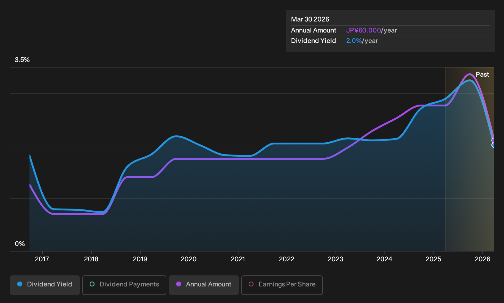The width and height of the screenshot is (504, 303).
Task: Click the 2024 x-axis label
Action: tap(385, 259)
